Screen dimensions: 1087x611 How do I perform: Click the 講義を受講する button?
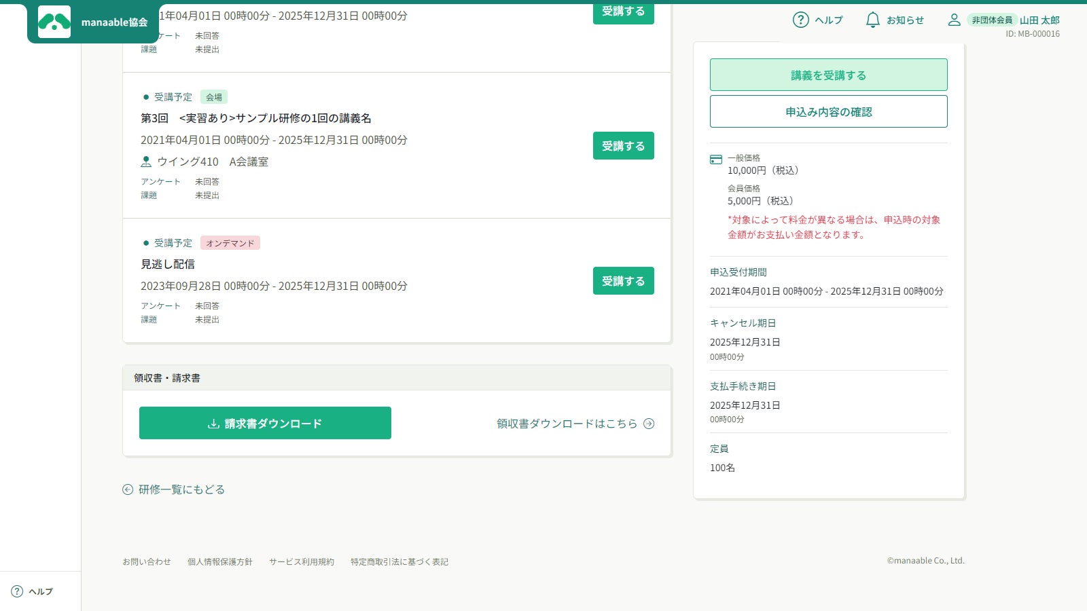point(829,75)
